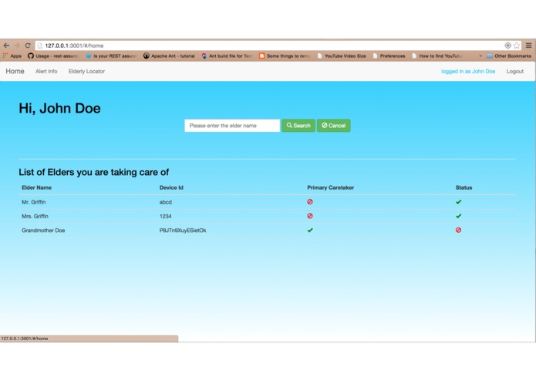Go to the Home nav item
Image resolution: width=536 pixels, height=381 pixels.
pos(15,71)
